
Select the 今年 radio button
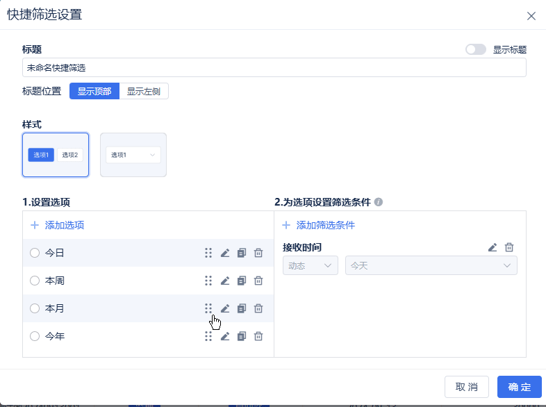[35, 336]
